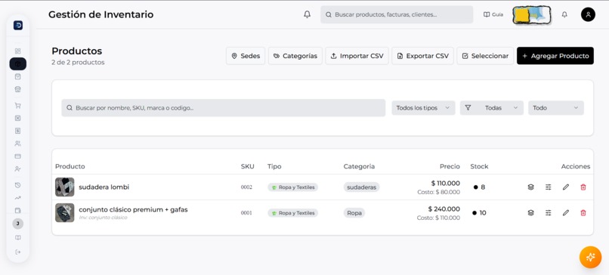The height and width of the screenshot is (275, 609).
Task: Open the book guide icon in sidebar
Action: coord(18,238)
